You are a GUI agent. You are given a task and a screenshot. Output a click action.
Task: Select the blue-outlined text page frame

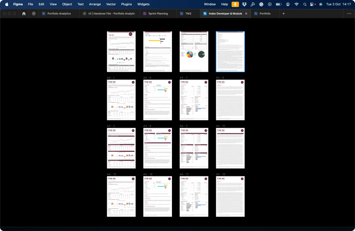pyautogui.click(x=230, y=52)
